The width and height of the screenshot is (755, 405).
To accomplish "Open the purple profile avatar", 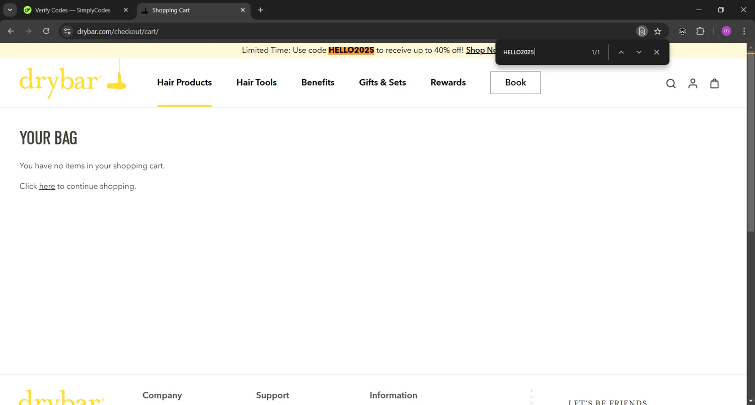I will 726,31.
